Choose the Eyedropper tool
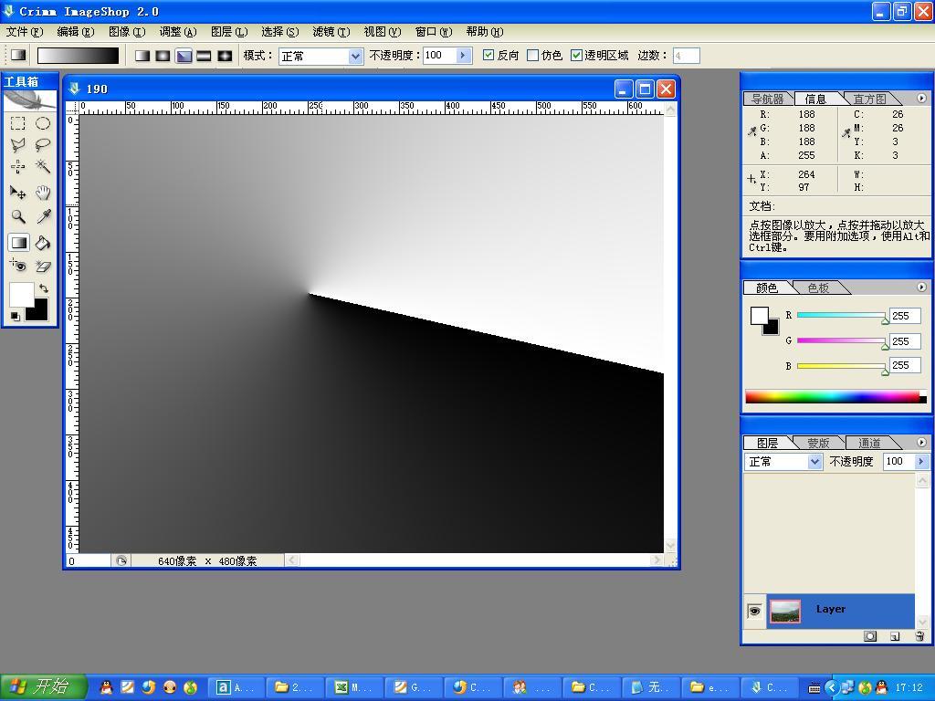935x701 pixels. (42, 217)
